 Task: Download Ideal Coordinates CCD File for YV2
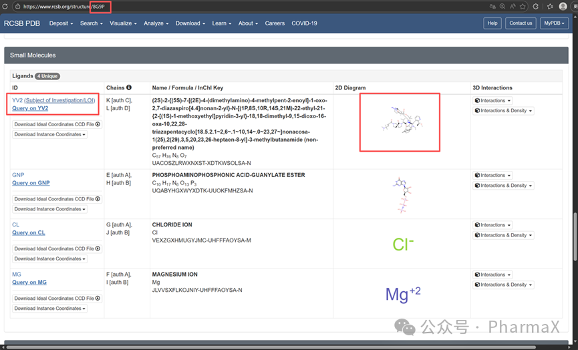click(x=57, y=124)
